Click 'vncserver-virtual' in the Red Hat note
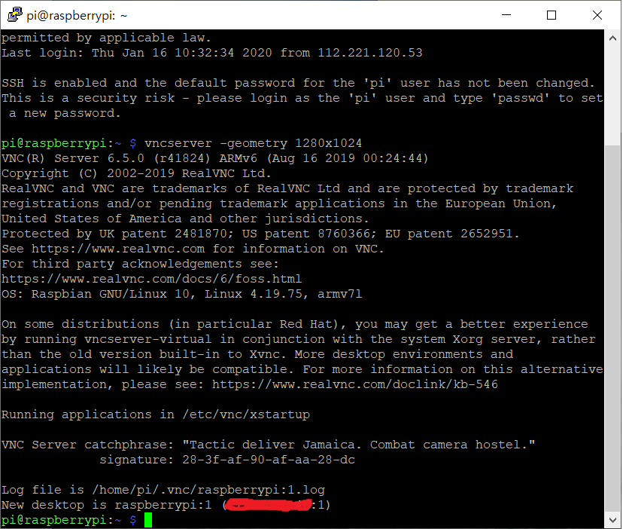 pyautogui.click(x=147, y=339)
